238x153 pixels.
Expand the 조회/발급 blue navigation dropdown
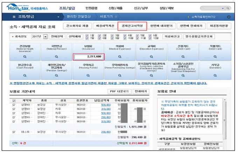[58, 16]
